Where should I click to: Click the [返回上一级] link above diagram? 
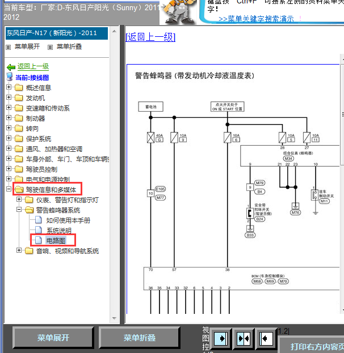coord(150,37)
